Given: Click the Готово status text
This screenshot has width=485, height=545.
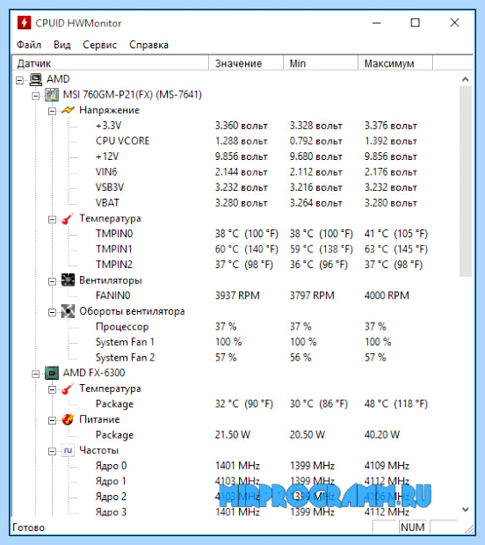Looking at the screenshot, I should click(x=28, y=527).
